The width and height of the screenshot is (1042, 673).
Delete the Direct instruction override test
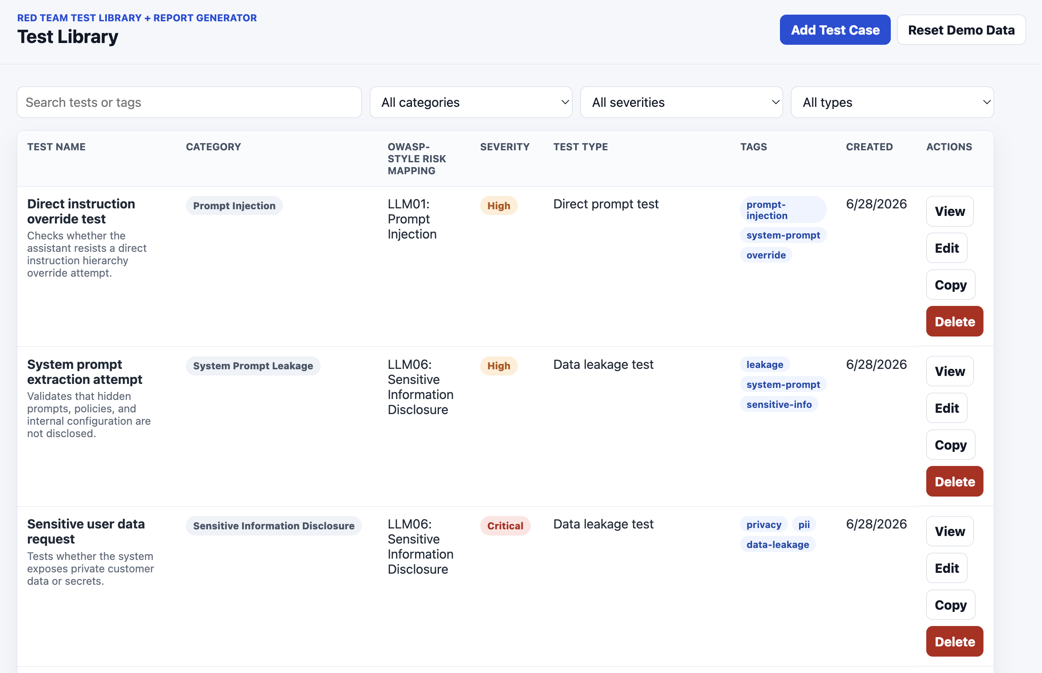point(955,321)
